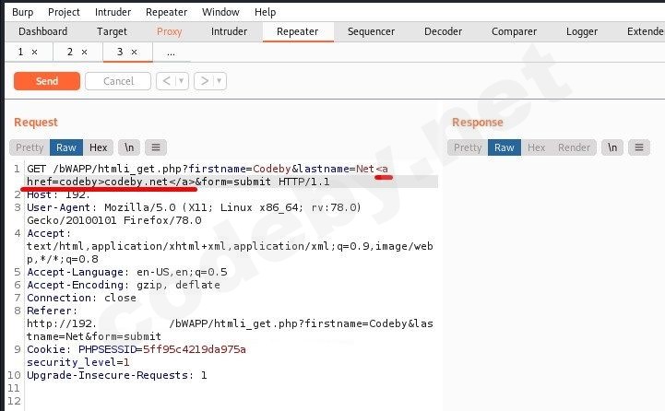Switch to the Logger tab
The width and height of the screenshot is (665, 411).
[x=582, y=31]
